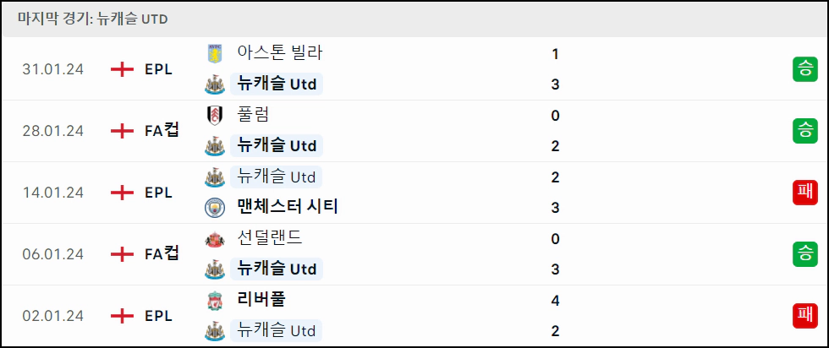Click England flag beside 28.01.24 FA컵
Image resolution: width=829 pixels, height=348 pixels.
click(x=122, y=131)
